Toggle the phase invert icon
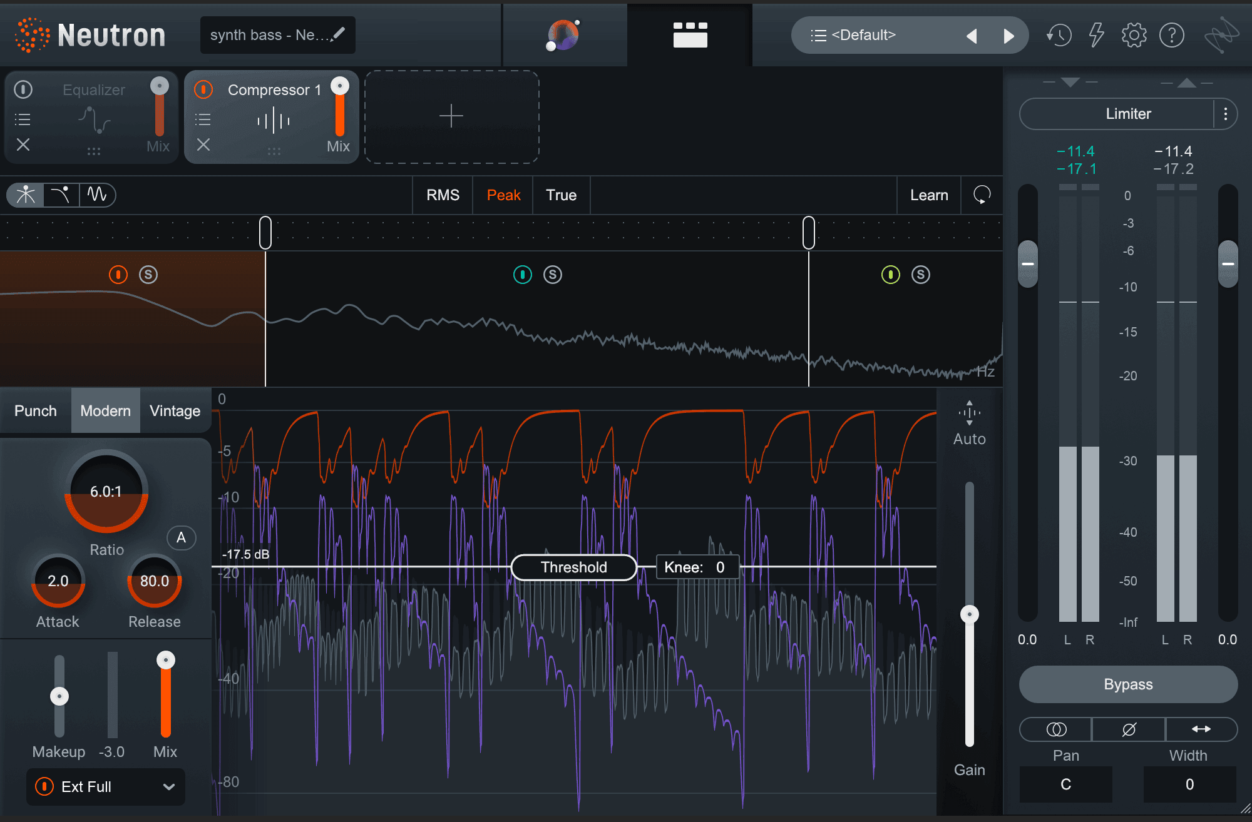 pyautogui.click(x=1129, y=729)
